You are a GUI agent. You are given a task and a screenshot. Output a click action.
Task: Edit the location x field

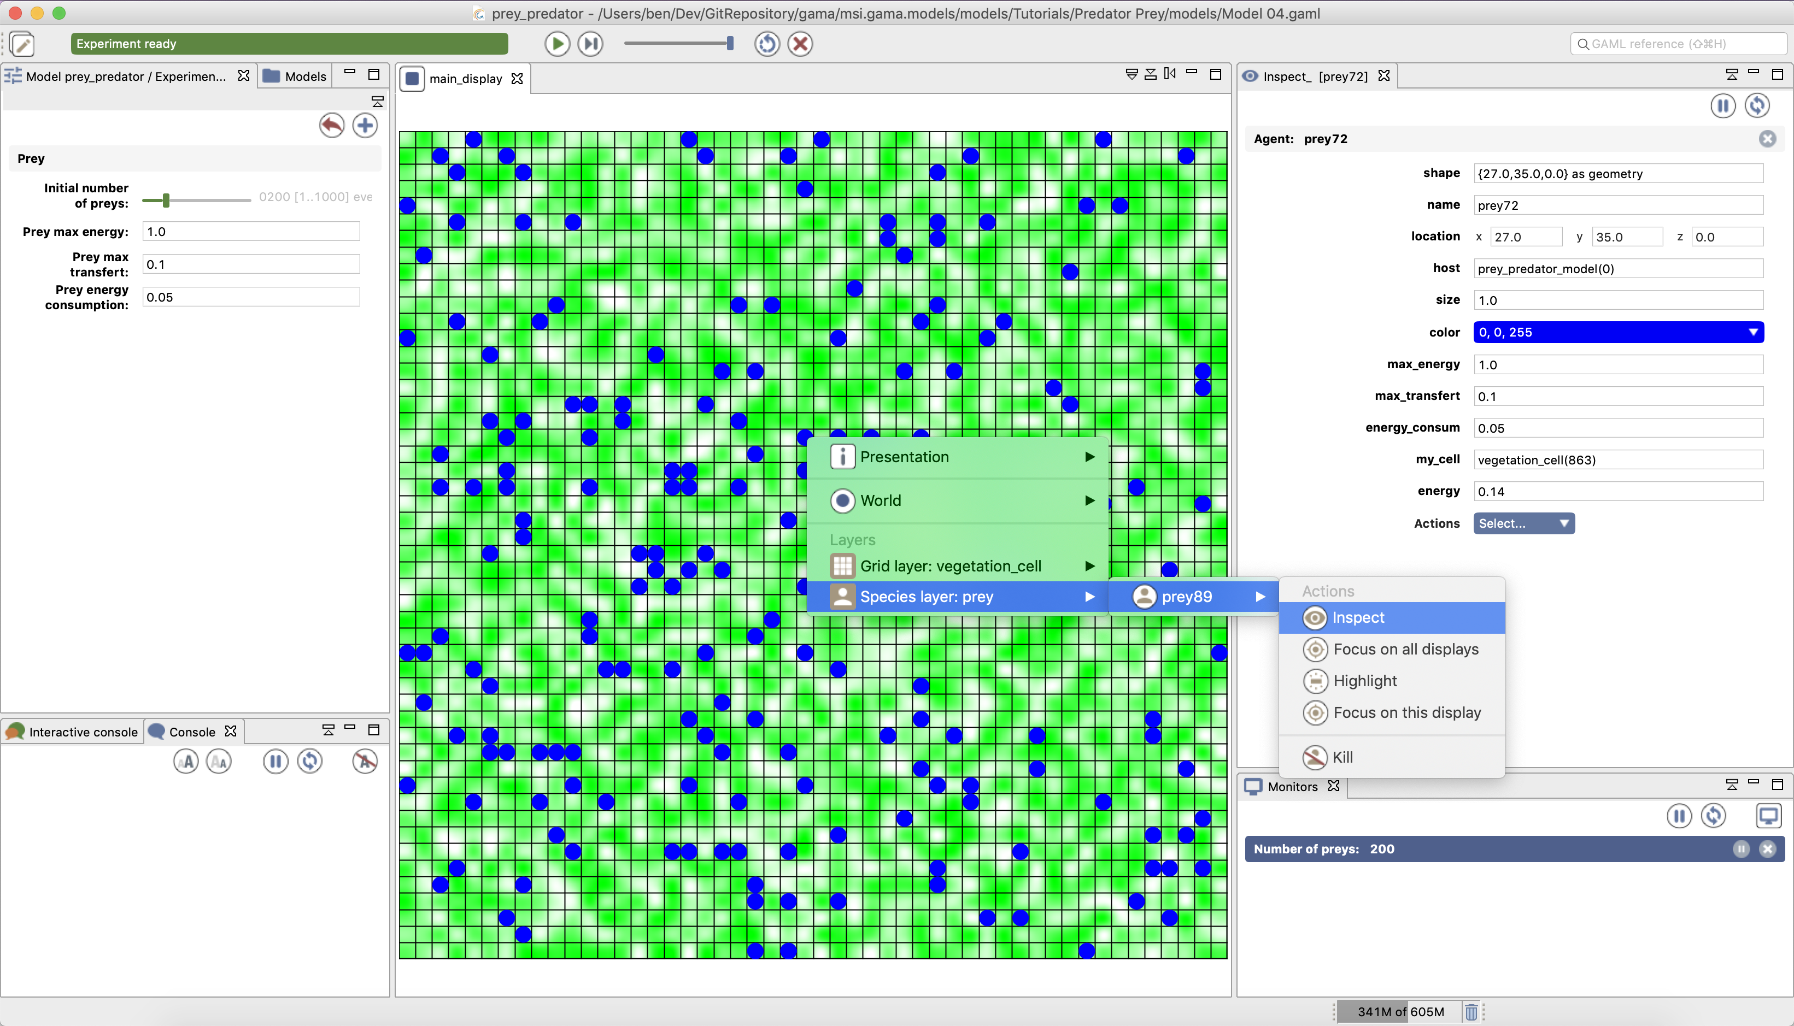pos(1526,237)
